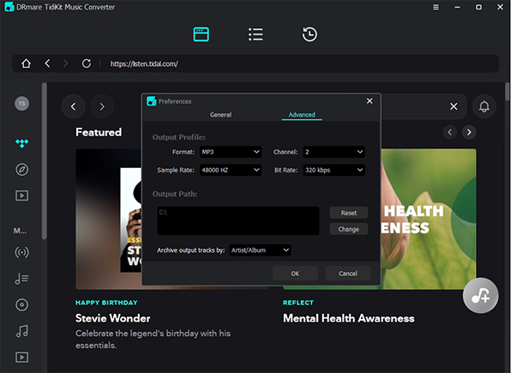The image size is (511, 373).
Task: Open Tidal home logo in sidebar
Action: [21, 143]
